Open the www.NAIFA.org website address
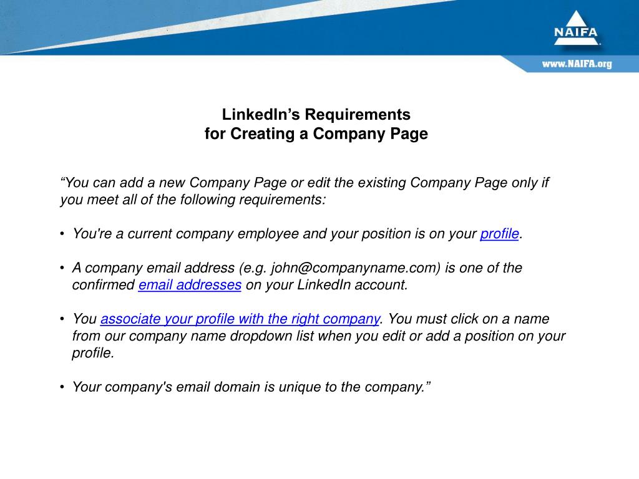This screenshot has height=479, width=639. 576,64
